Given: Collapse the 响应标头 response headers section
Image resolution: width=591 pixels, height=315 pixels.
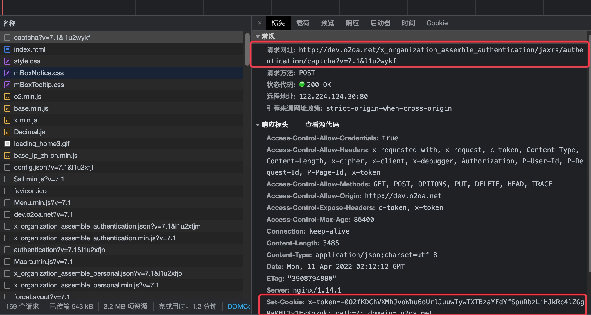Looking at the screenshot, I should pyautogui.click(x=258, y=125).
